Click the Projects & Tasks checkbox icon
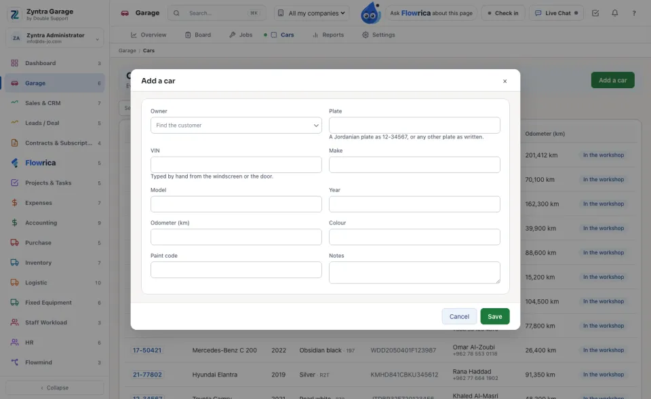 pos(14,183)
